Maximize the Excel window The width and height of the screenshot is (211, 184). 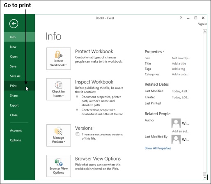coord(196,18)
